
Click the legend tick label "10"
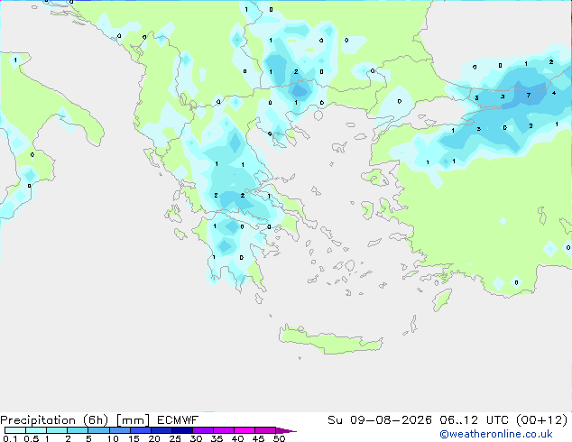(x=113, y=438)
